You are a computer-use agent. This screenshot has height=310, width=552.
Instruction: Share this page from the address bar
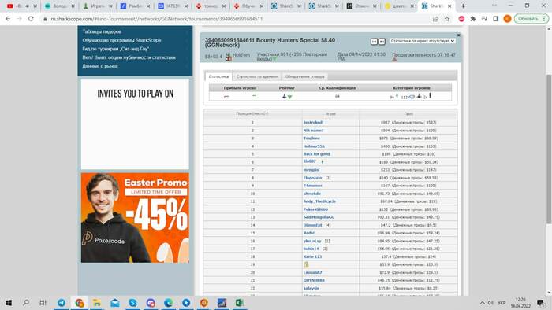point(435,19)
